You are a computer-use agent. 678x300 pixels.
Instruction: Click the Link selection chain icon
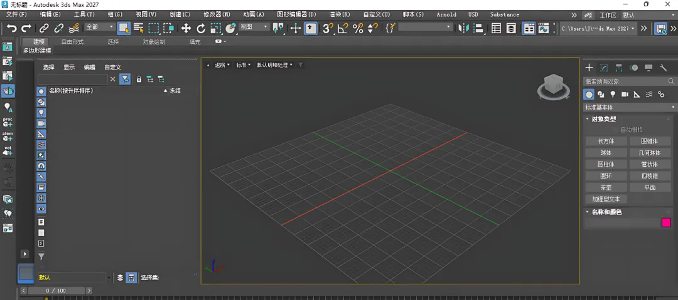coord(44,28)
